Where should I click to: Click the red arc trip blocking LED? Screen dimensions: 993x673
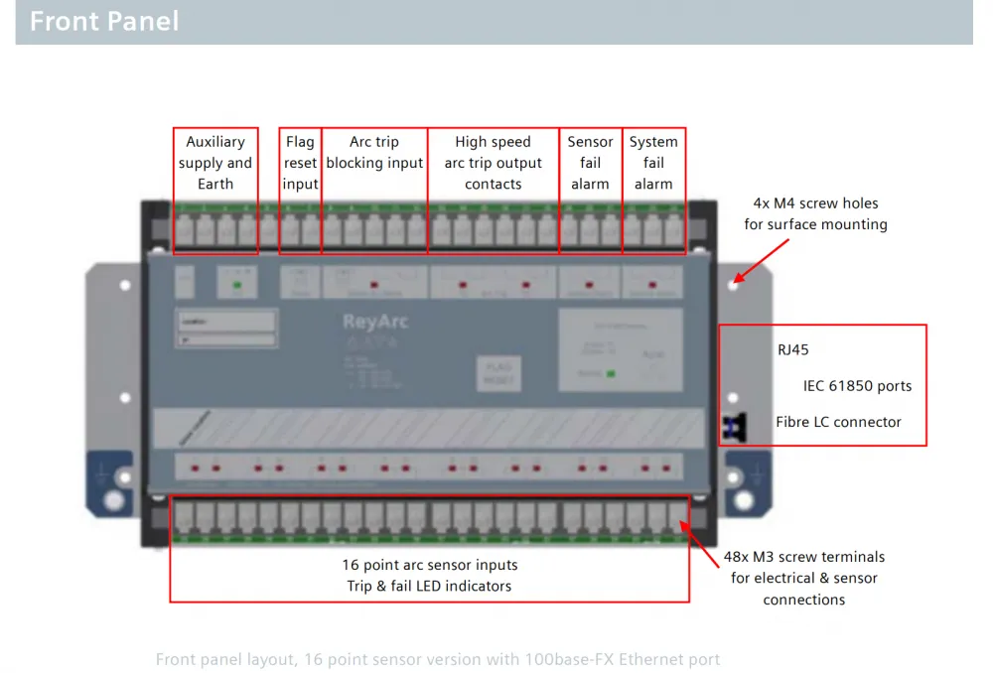tap(373, 286)
